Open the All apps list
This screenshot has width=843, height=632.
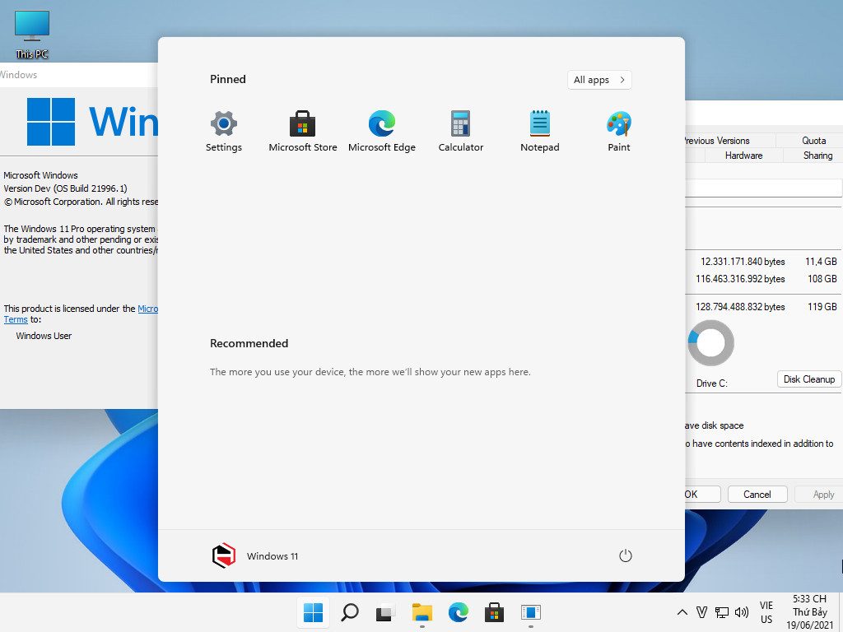pyautogui.click(x=599, y=80)
